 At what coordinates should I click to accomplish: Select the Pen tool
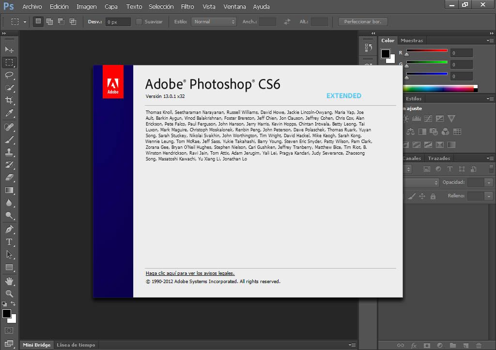[x=9, y=229]
